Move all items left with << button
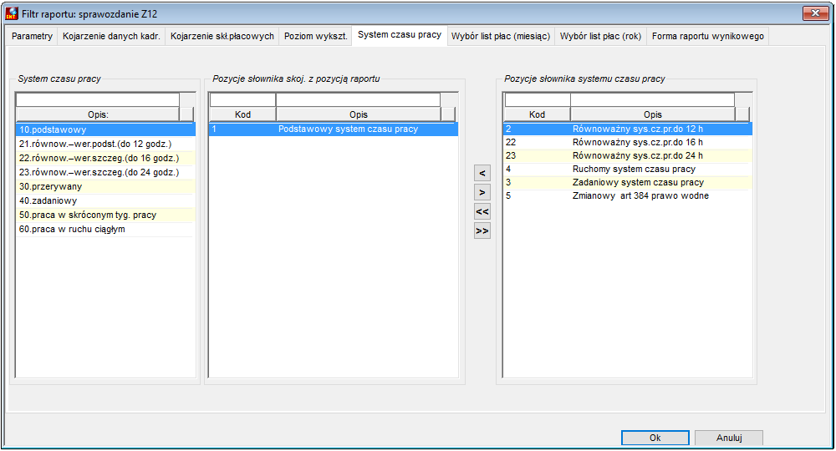The height and width of the screenshot is (451, 836). tap(482, 211)
